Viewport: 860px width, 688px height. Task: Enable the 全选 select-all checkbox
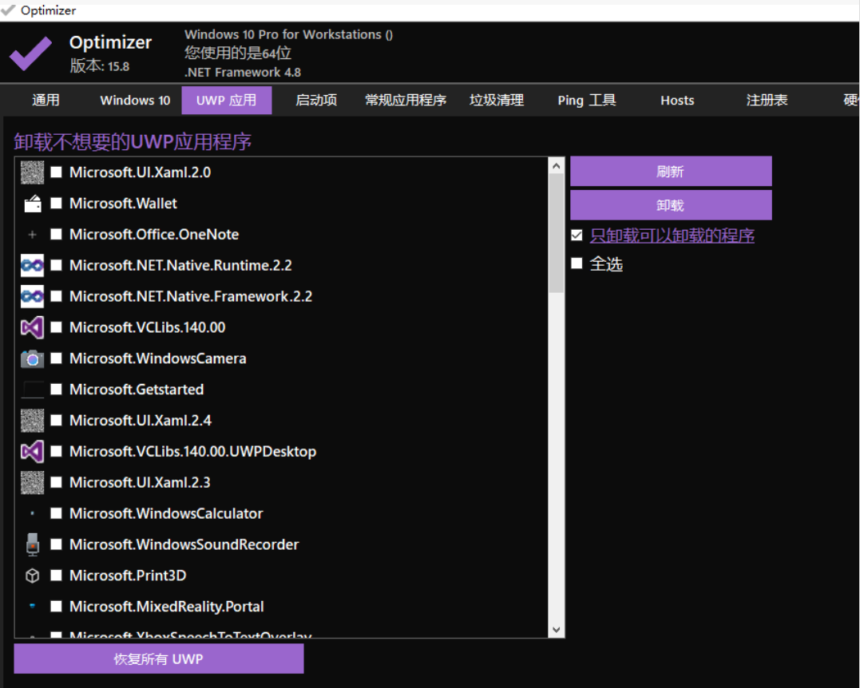pos(577,263)
